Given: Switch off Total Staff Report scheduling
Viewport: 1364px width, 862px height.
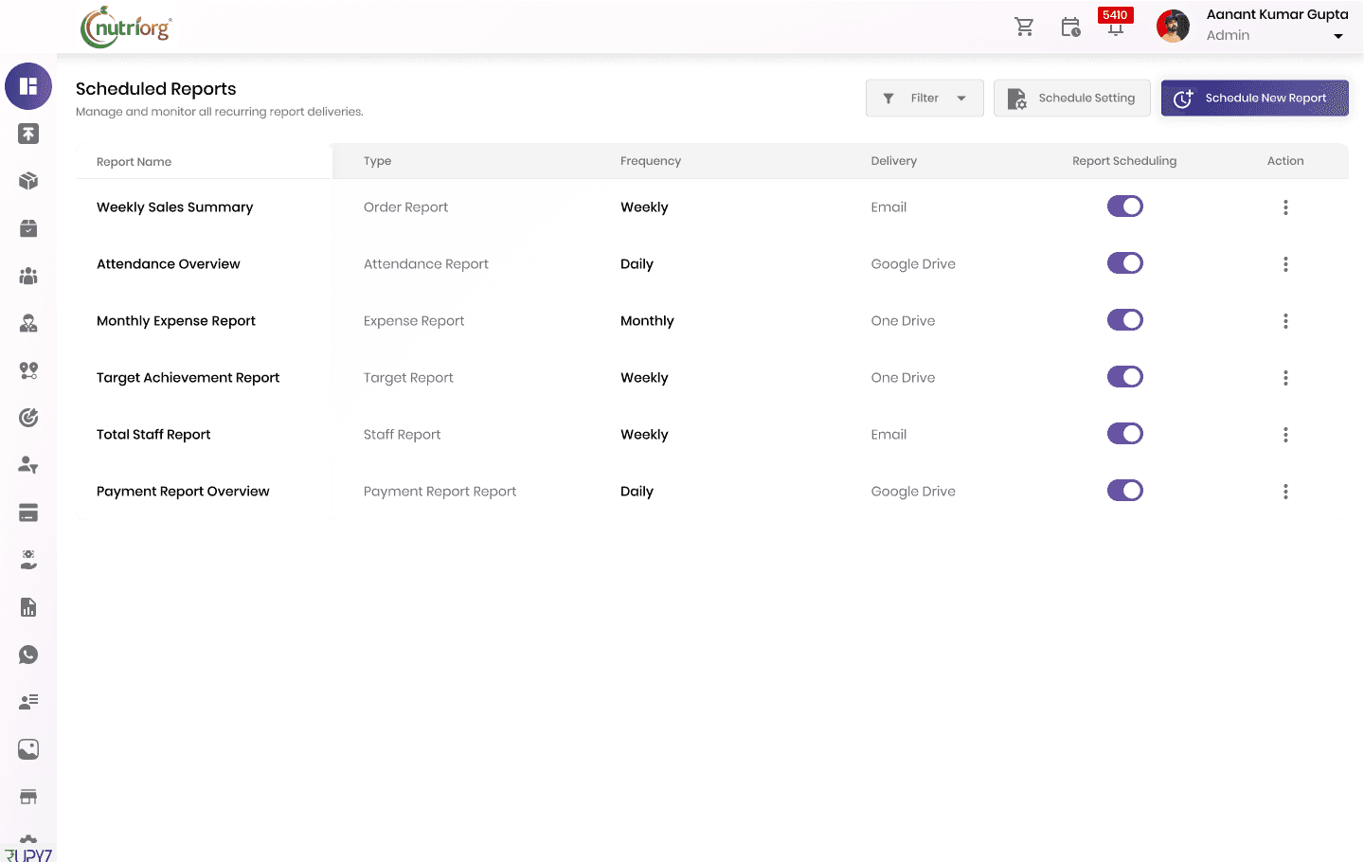Looking at the screenshot, I should [1125, 434].
